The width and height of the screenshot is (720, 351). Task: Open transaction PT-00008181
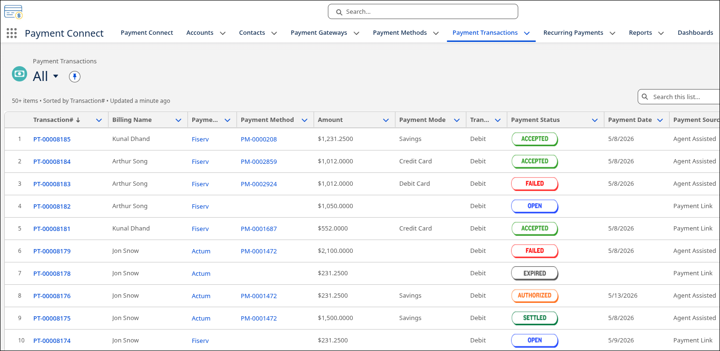pos(52,229)
